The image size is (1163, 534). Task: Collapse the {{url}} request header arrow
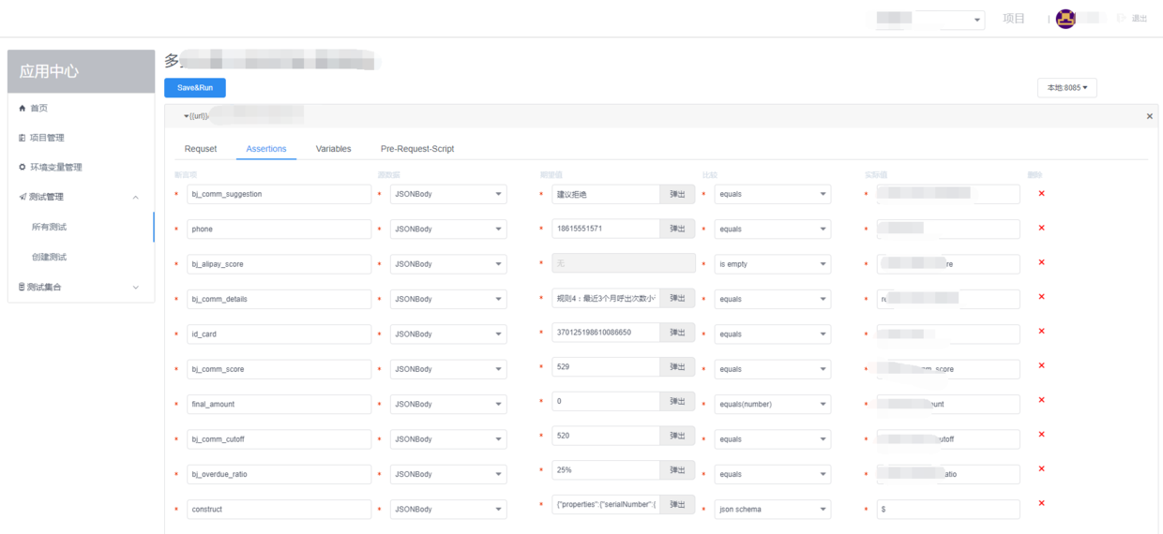click(x=187, y=116)
